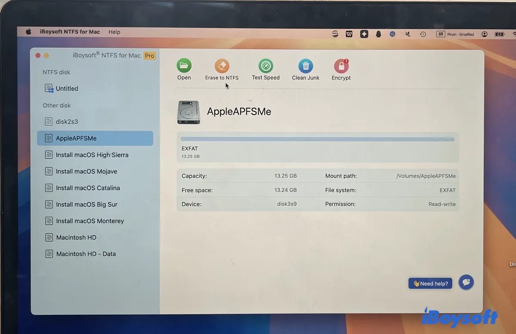Open the Time Machine menu bar icon
Image resolution: width=516 pixels, height=334 pixels.
coord(423,34)
